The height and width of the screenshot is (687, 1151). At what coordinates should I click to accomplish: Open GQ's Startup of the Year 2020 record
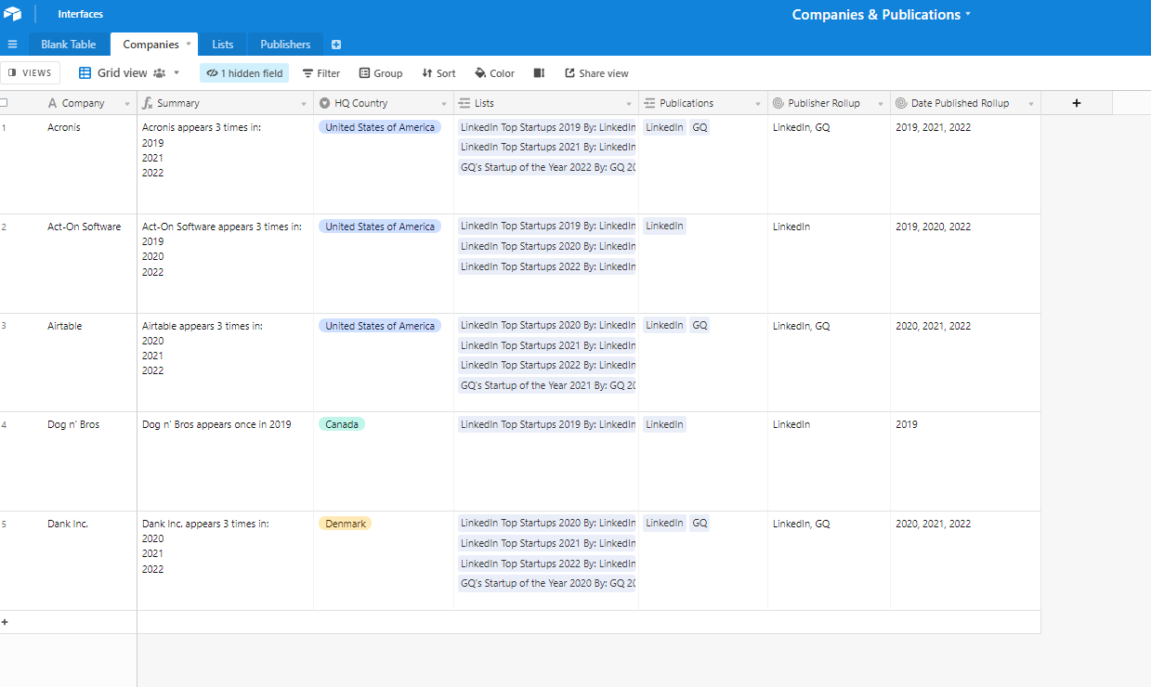[548, 583]
